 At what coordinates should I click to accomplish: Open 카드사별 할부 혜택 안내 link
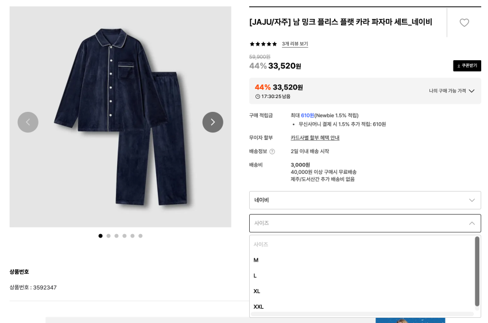pos(315,138)
